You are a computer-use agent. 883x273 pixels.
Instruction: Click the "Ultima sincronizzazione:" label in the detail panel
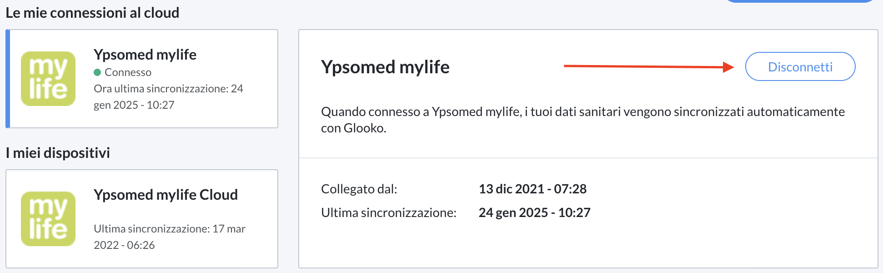[389, 212]
